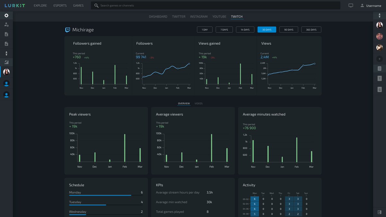386x217 pixels.
Task: Open the Games menu
Action: [x=78, y=5]
